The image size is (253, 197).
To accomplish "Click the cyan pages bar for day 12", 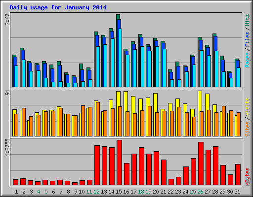I will (x=98, y=67).
